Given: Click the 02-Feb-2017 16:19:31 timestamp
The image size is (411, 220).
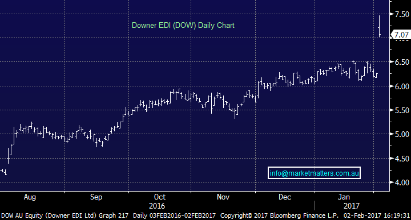Looking at the screenshot, I should [x=377, y=215].
